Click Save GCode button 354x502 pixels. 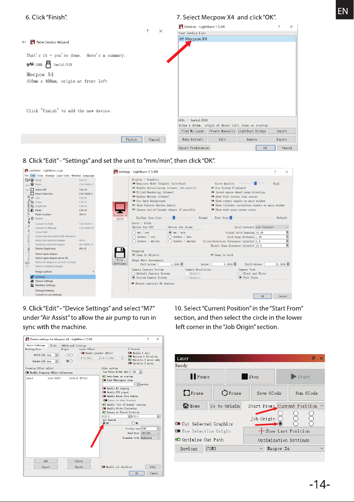click(x=269, y=393)
